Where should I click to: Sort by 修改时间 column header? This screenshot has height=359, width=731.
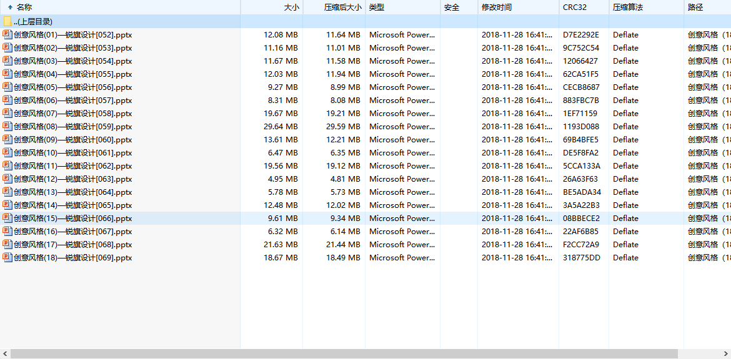pyautogui.click(x=519, y=7)
